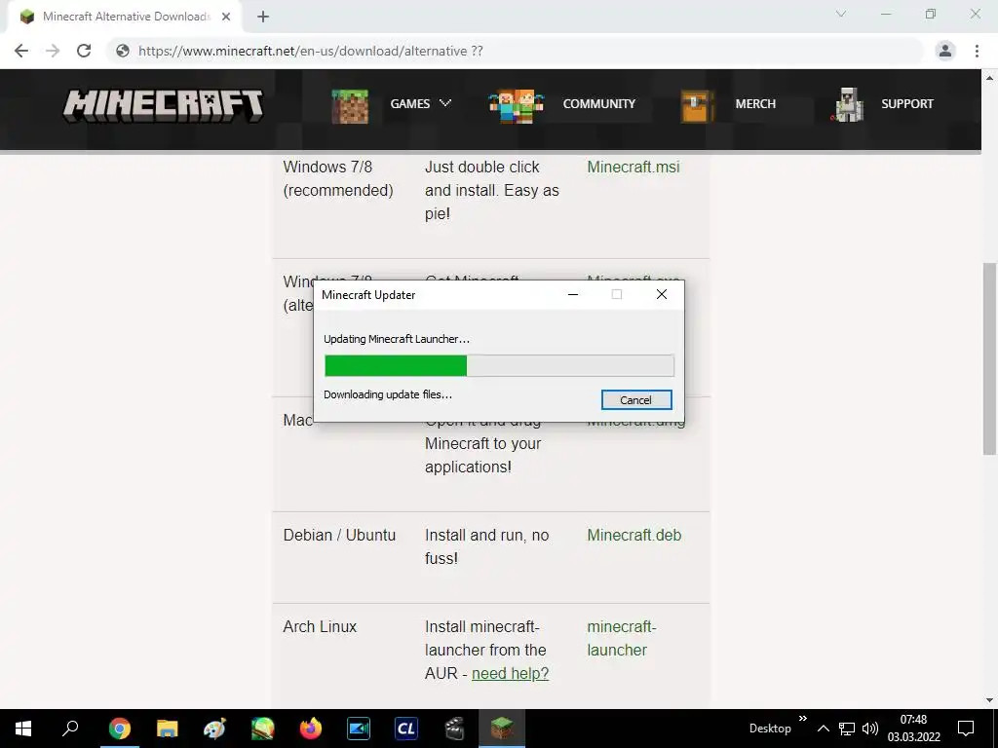998x748 pixels.
Task: Open Chrome from the taskbar
Action: (119, 729)
